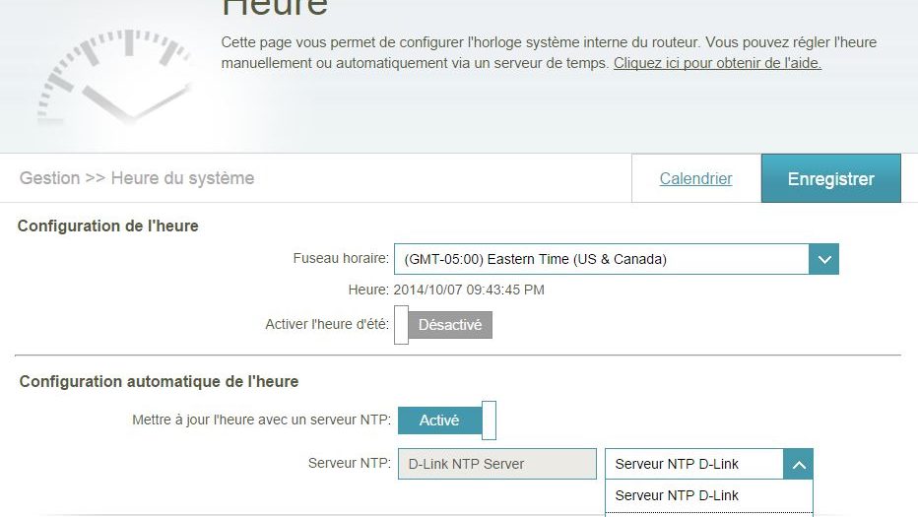Click the "Configuration de l'heure" section header
The height and width of the screenshot is (517, 918).
click(108, 226)
